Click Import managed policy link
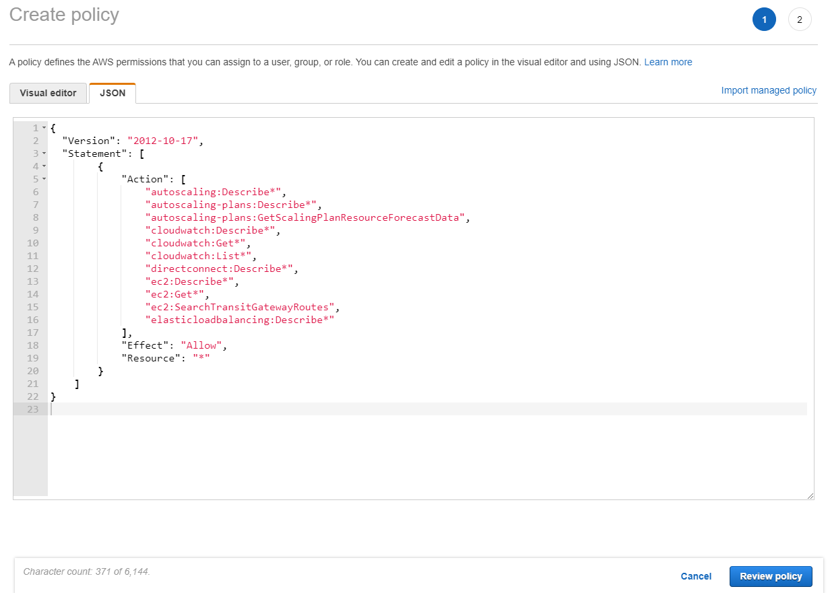 (x=769, y=90)
